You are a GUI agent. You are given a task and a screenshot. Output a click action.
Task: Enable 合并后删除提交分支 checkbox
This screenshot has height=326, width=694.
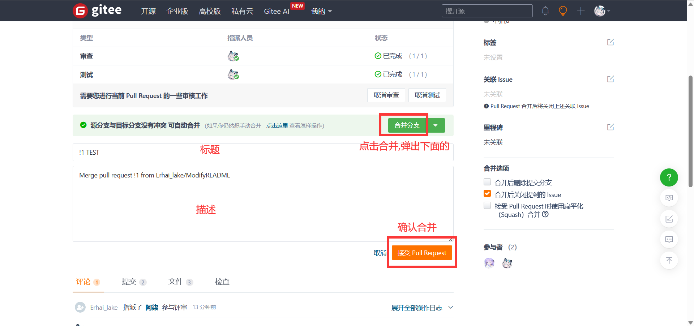(487, 182)
